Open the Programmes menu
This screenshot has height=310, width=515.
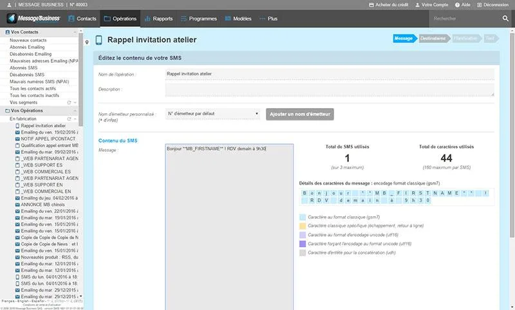point(199,19)
